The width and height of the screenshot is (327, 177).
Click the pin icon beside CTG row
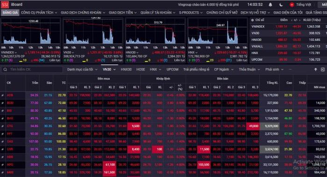[x=2, y=126]
